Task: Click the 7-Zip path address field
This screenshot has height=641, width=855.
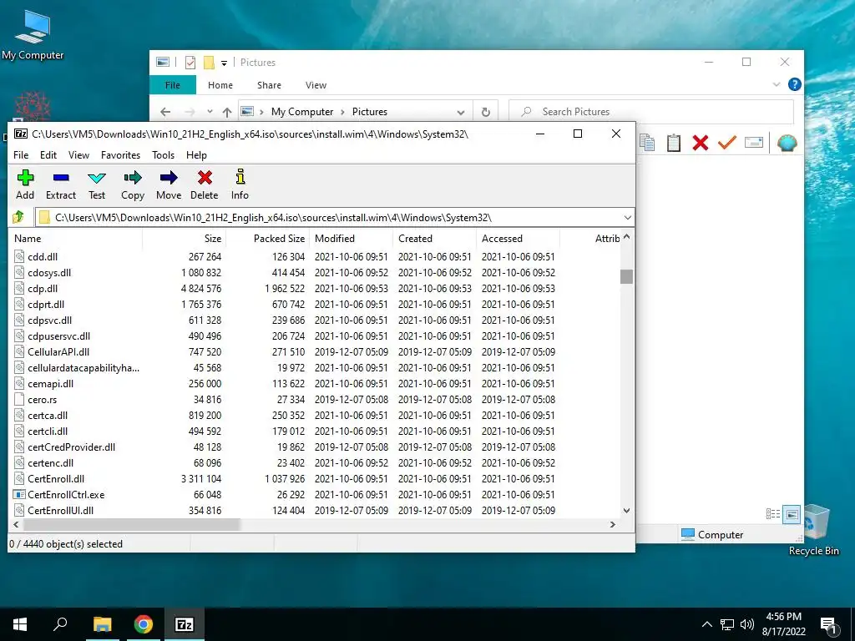Action: coord(334,218)
